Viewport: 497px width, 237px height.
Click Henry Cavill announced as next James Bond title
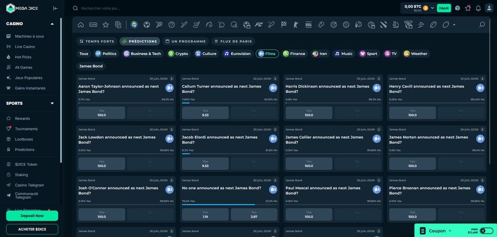(427, 89)
